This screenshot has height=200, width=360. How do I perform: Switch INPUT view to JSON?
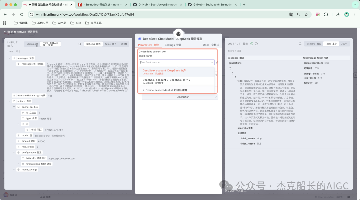click(124, 44)
